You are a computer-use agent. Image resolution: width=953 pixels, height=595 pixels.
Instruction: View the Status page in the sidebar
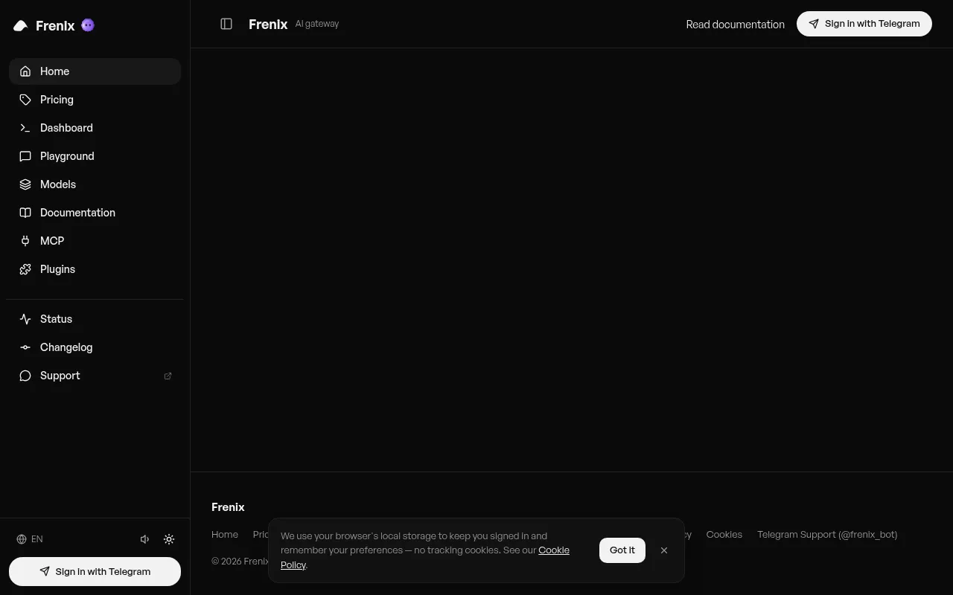(x=95, y=319)
